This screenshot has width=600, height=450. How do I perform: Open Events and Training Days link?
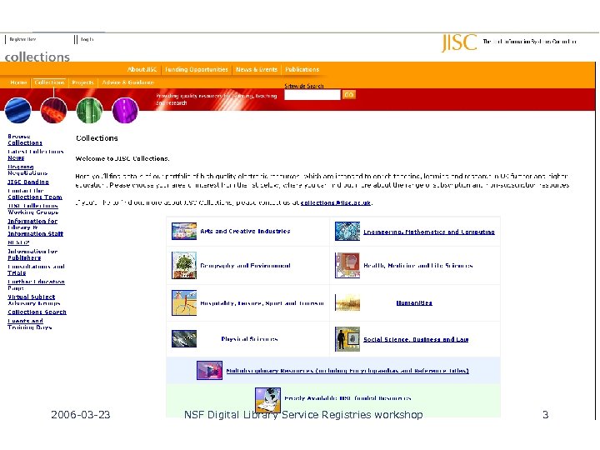click(29, 323)
